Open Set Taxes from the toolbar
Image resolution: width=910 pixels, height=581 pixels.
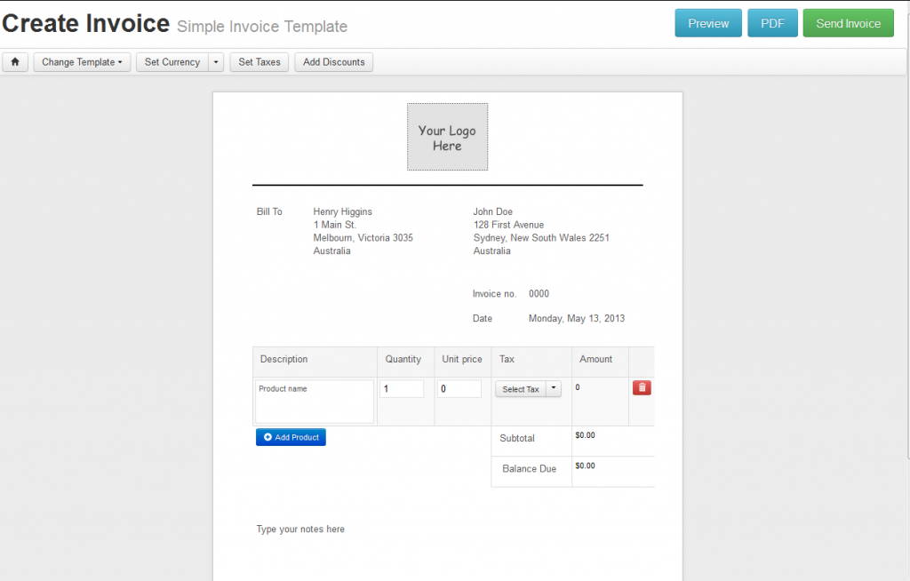259,61
